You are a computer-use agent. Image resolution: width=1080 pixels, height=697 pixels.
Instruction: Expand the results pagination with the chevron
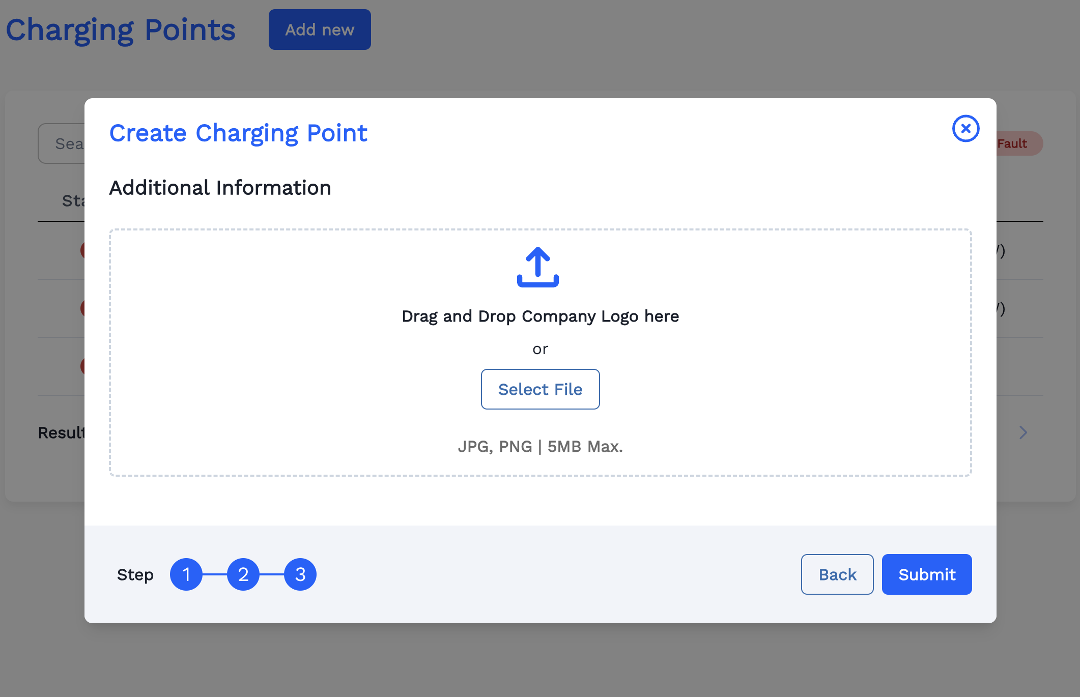(1024, 432)
